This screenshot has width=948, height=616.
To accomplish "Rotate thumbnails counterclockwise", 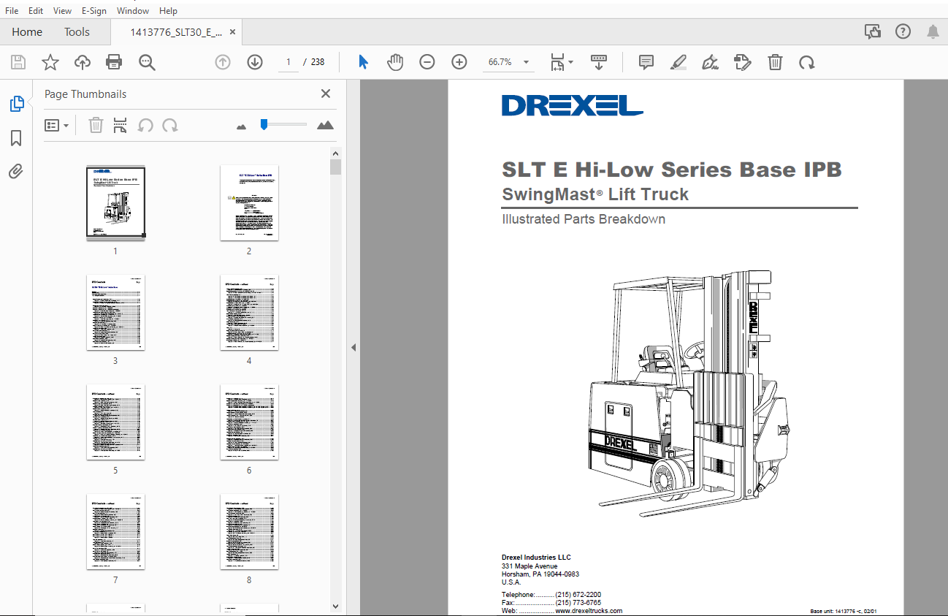I will (x=145, y=126).
